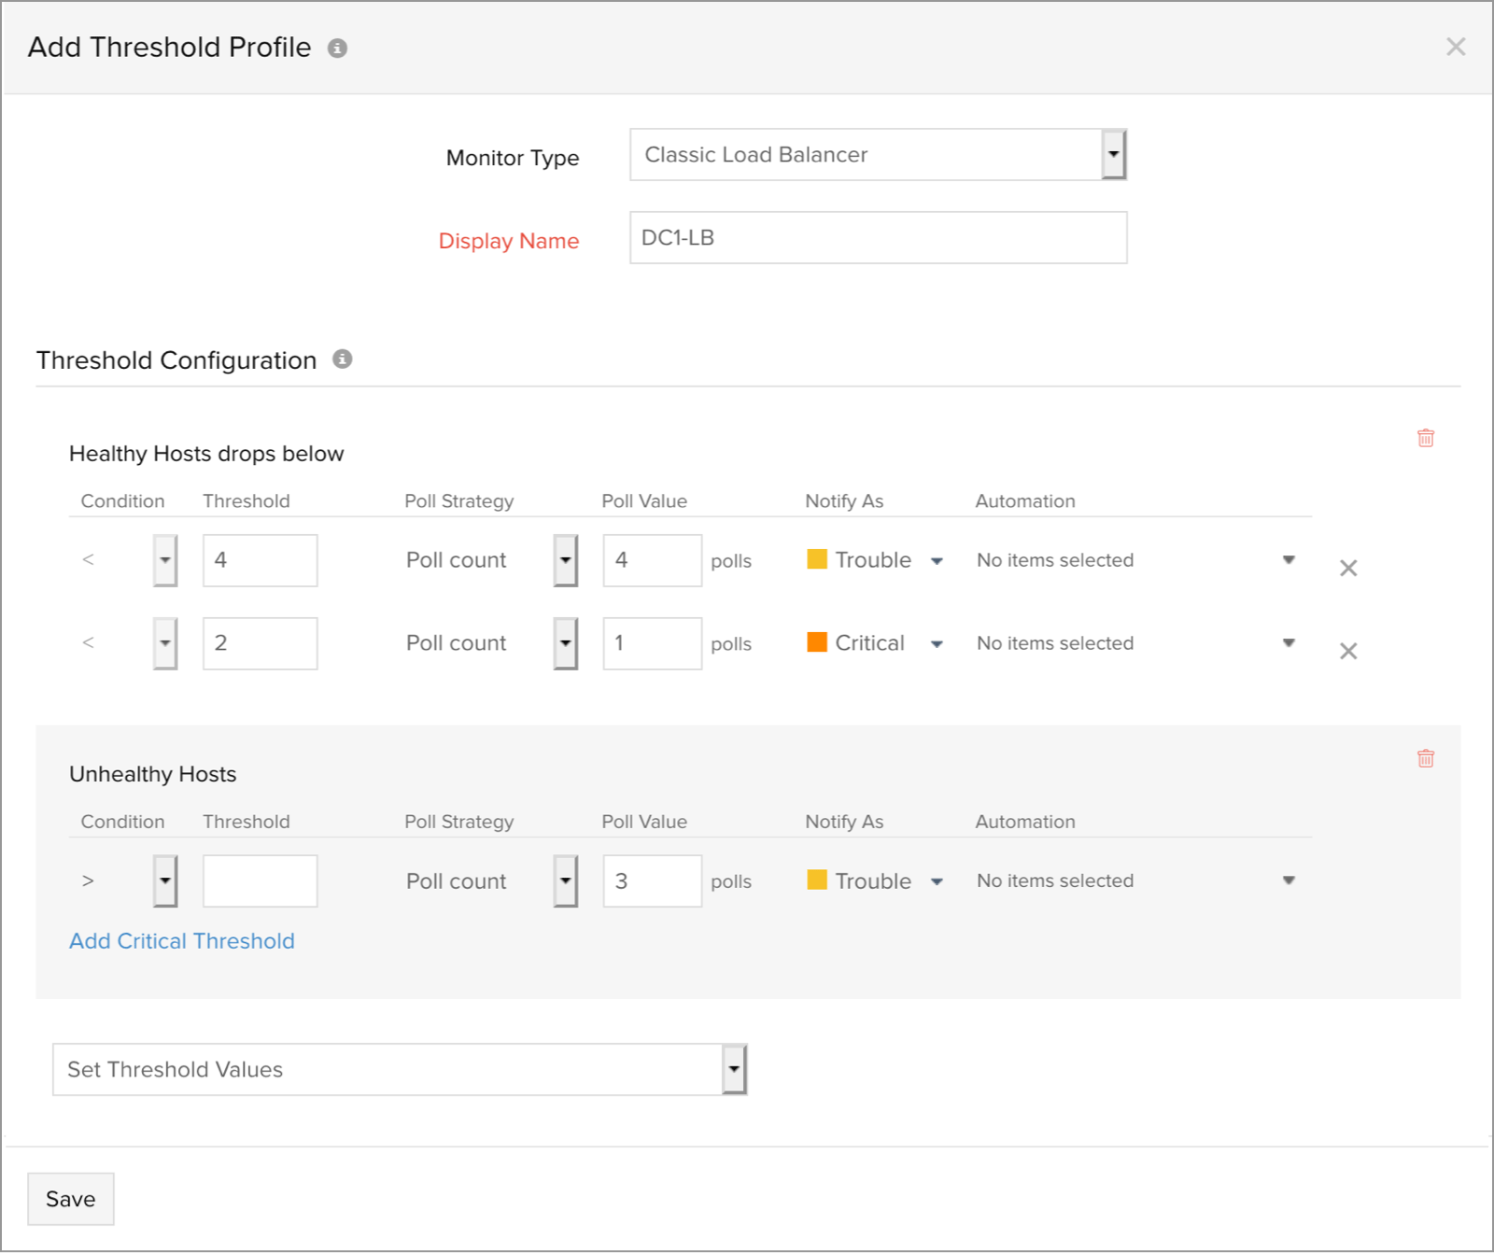Close the Add Threshold Profile dialog
The width and height of the screenshot is (1494, 1253).
1455,47
